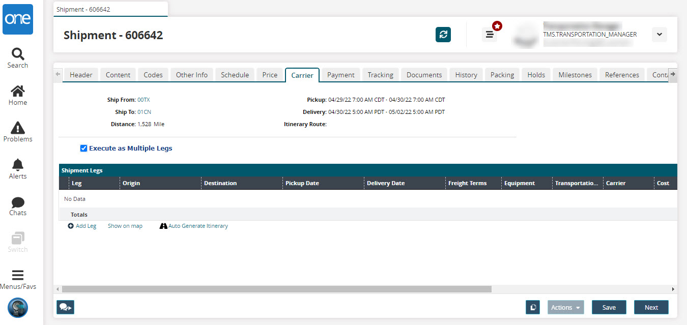
Task: Switch to the Header tab
Action: pyautogui.click(x=81, y=75)
